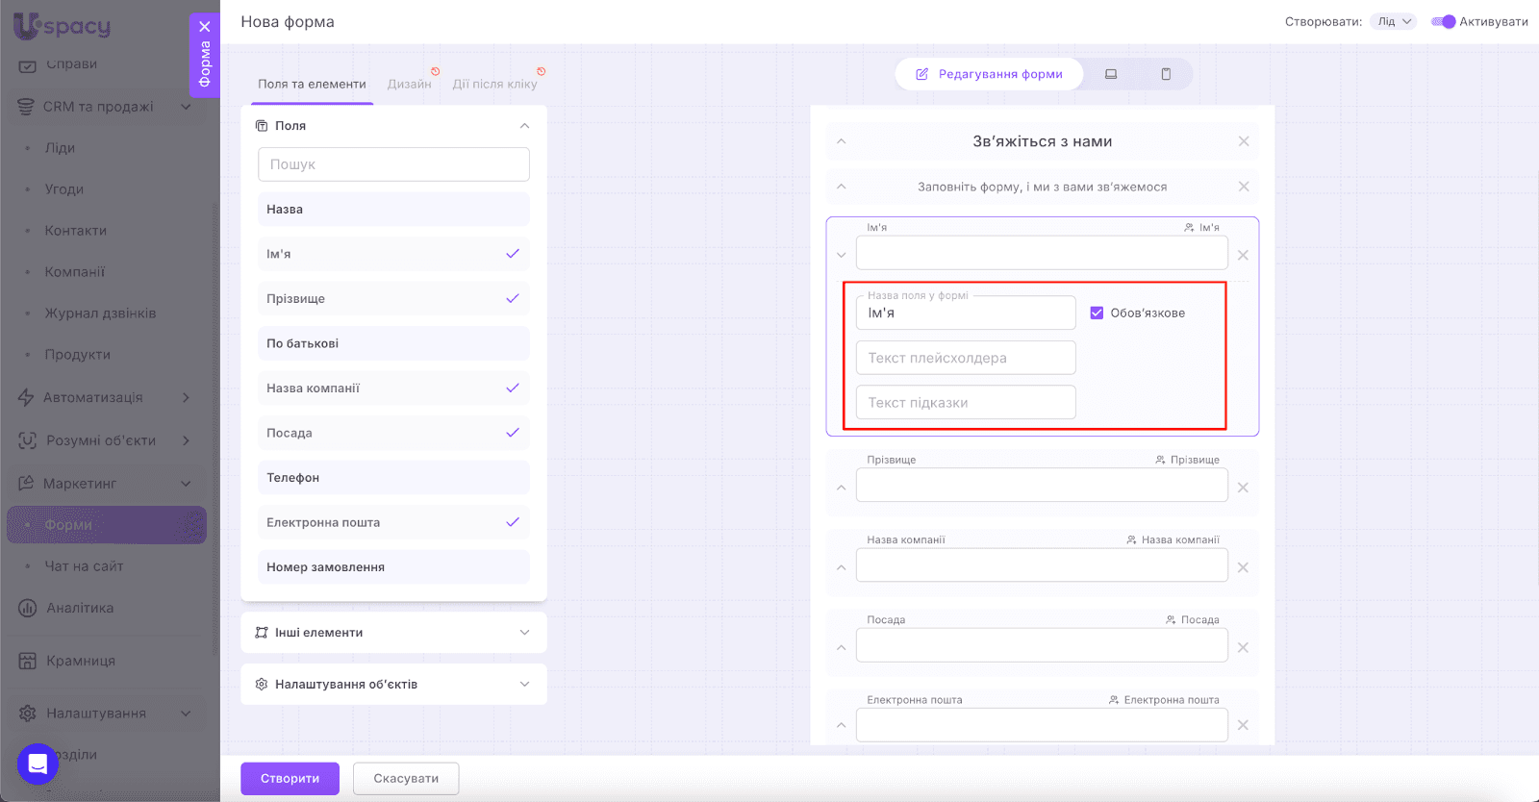The width and height of the screenshot is (1539, 802).
Task: Switch to desktop preview icon
Action: click(x=1111, y=74)
